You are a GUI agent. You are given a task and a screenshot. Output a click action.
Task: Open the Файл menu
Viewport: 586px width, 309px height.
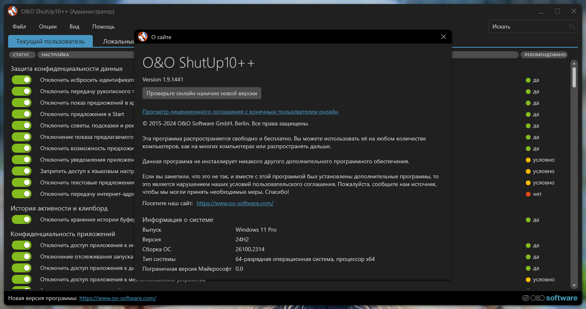click(19, 26)
